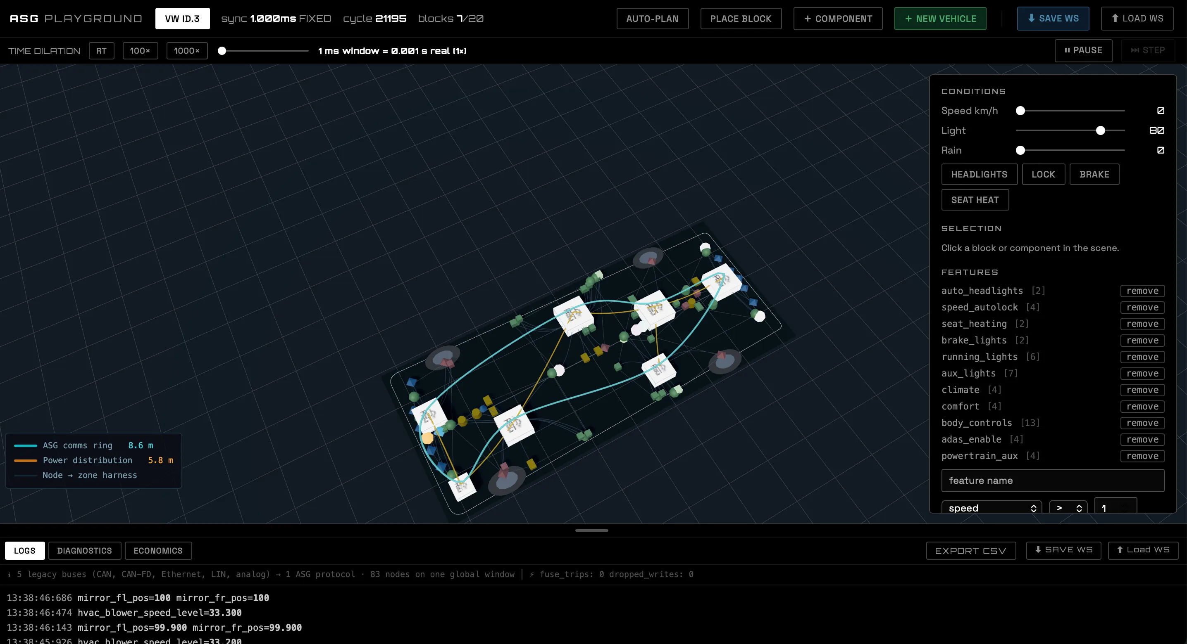The height and width of the screenshot is (644, 1187).
Task: Click bottom panel SAVE WS button
Action: 1063,550
